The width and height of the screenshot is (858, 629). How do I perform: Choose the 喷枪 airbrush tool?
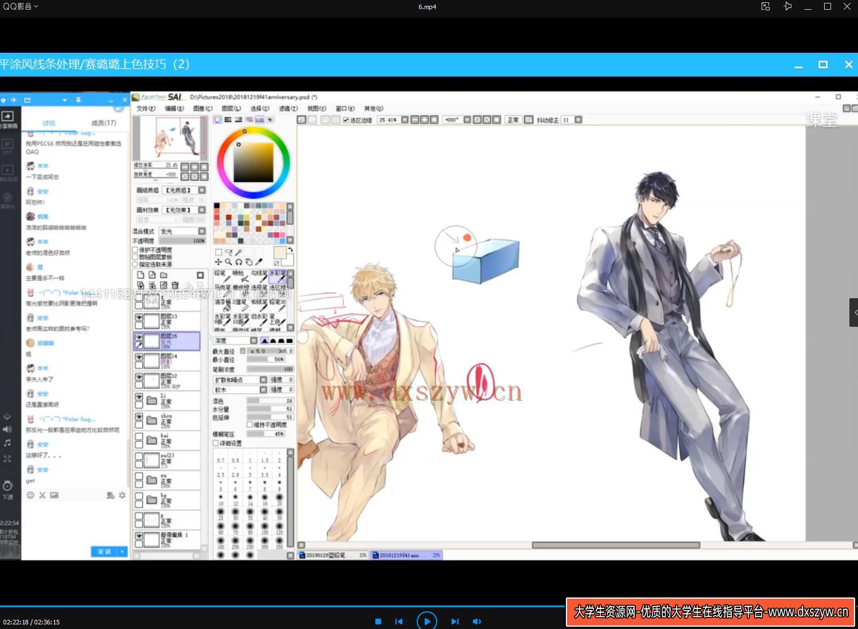point(241,276)
